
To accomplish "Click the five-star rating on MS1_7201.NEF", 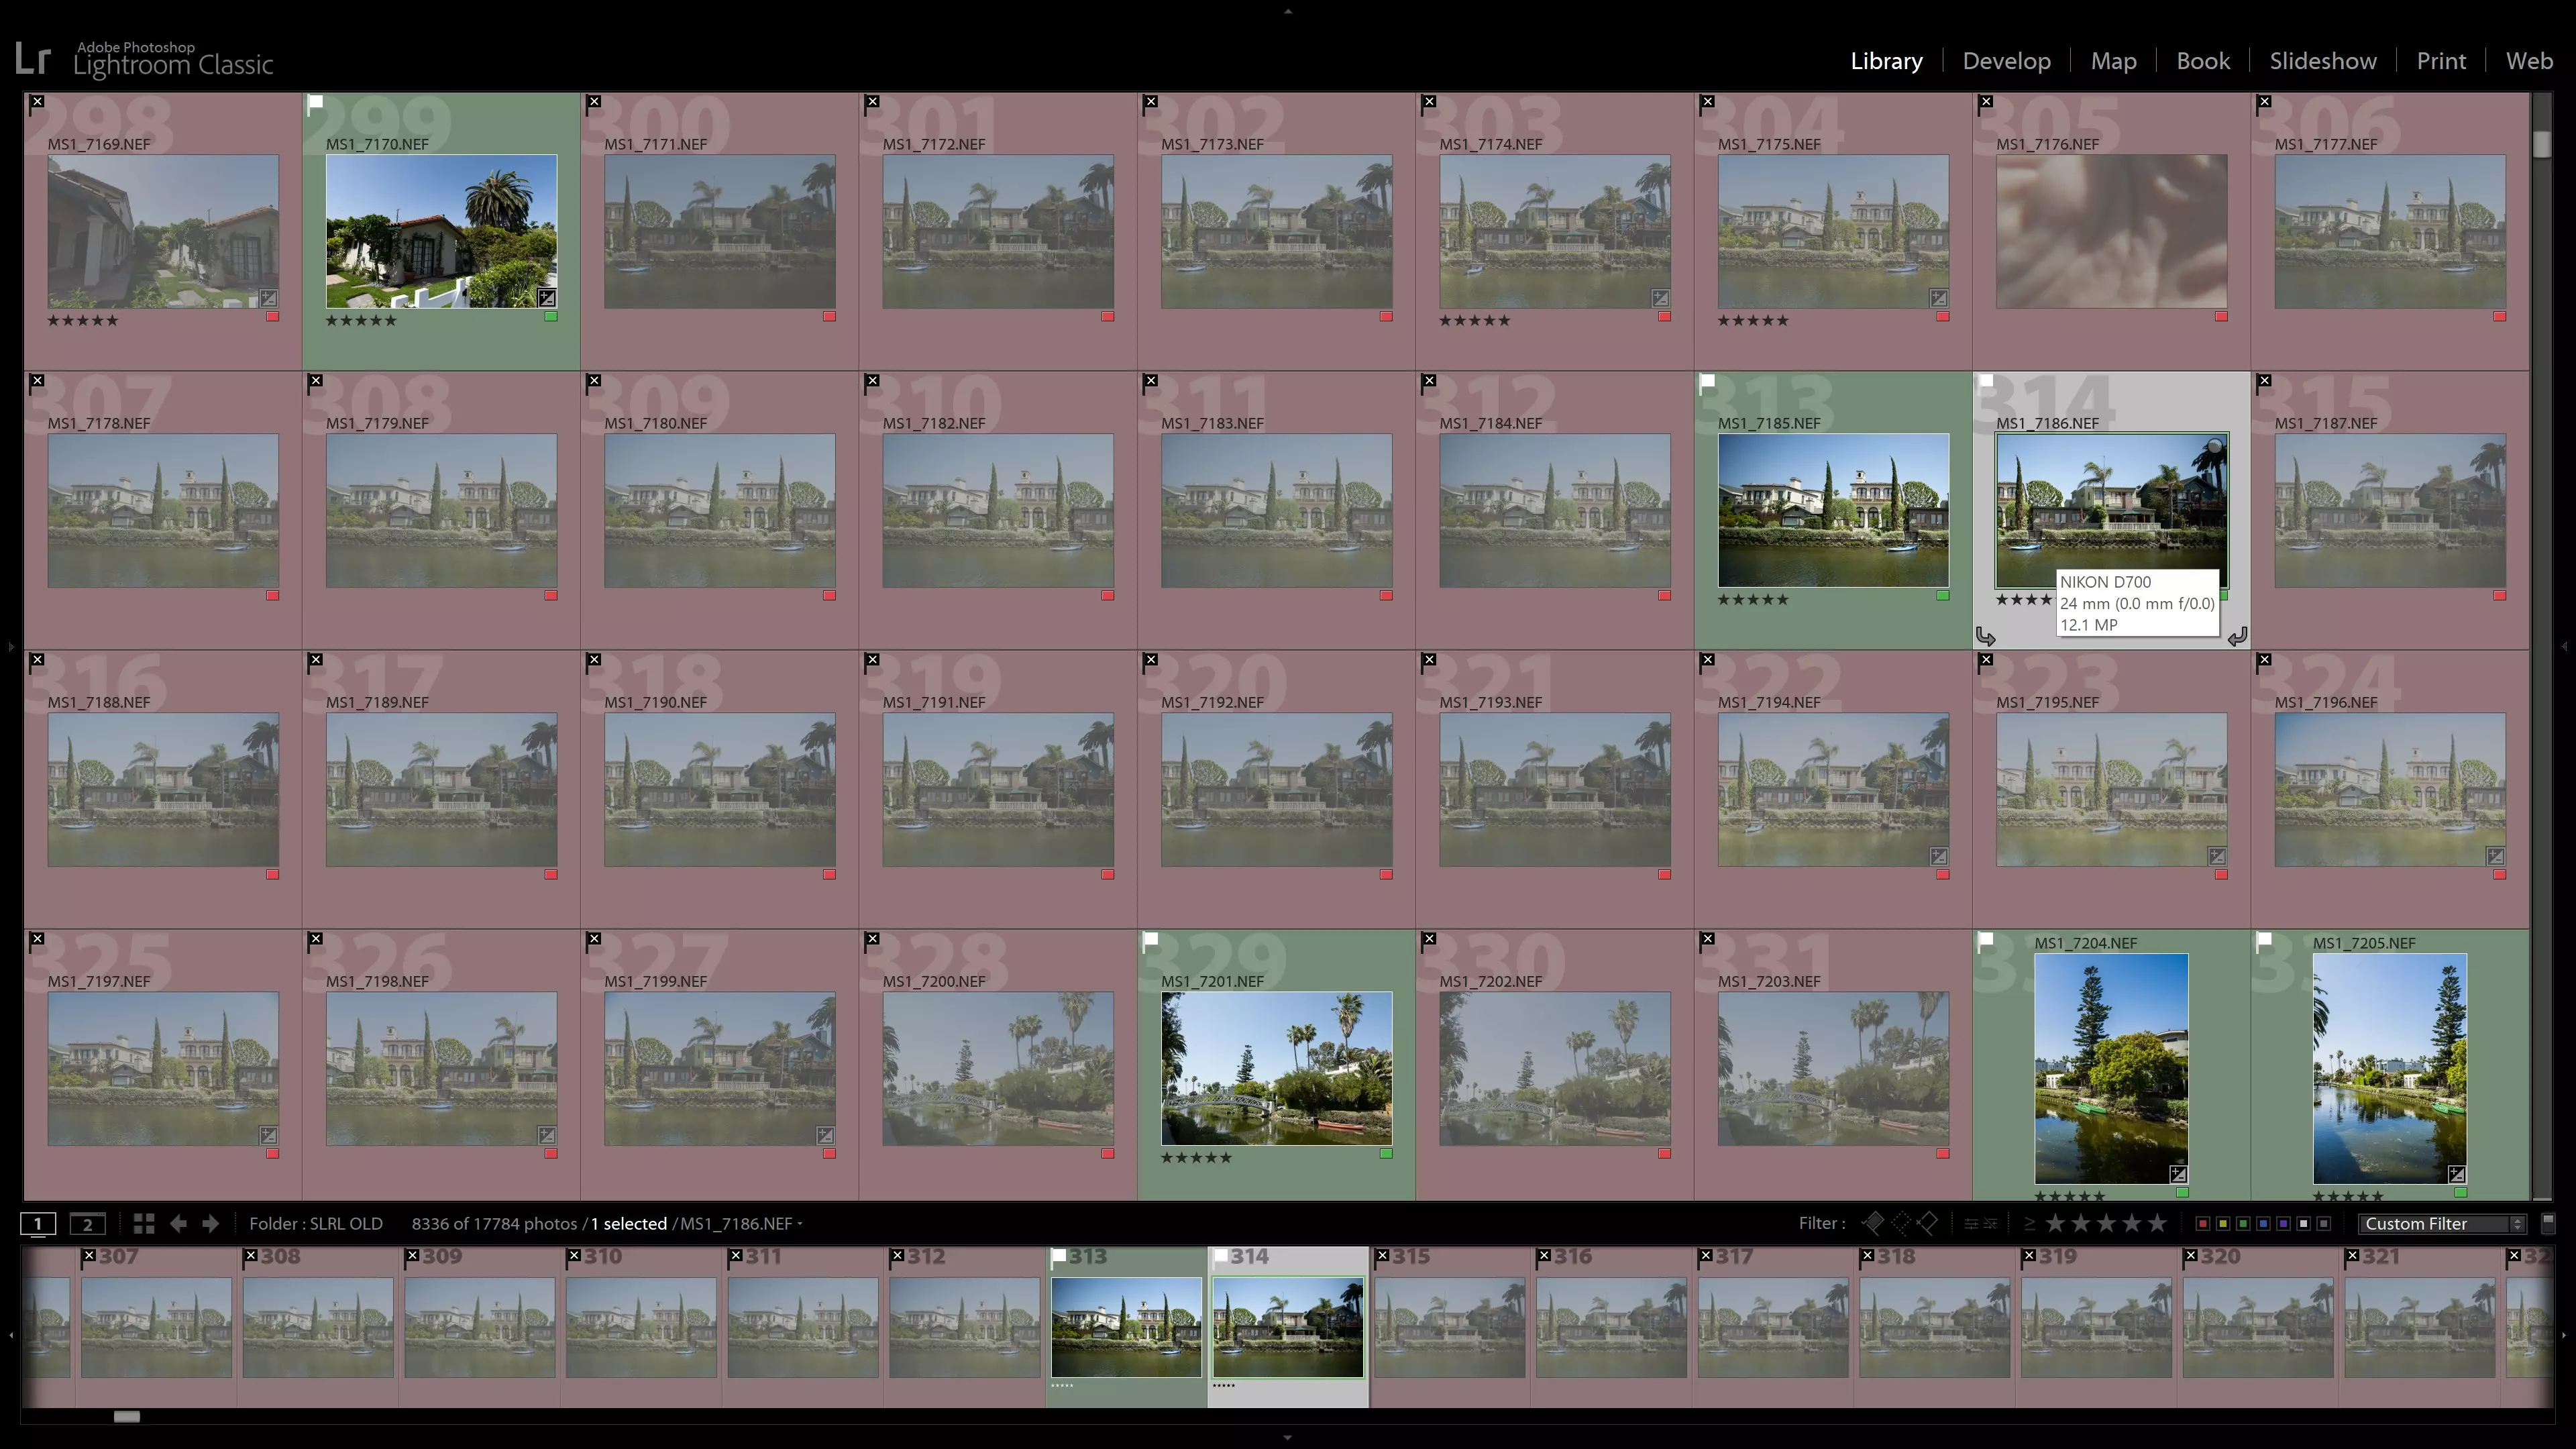I will point(1196,1158).
